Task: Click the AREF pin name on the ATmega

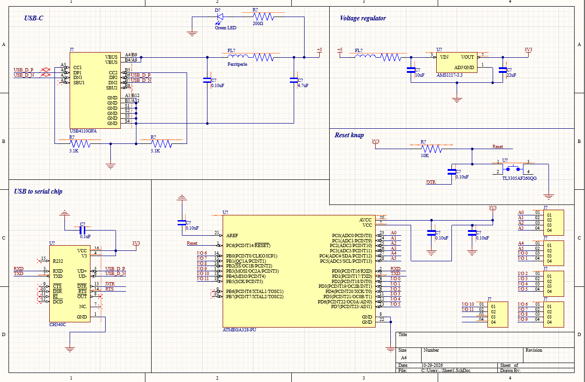Action: 232,235
